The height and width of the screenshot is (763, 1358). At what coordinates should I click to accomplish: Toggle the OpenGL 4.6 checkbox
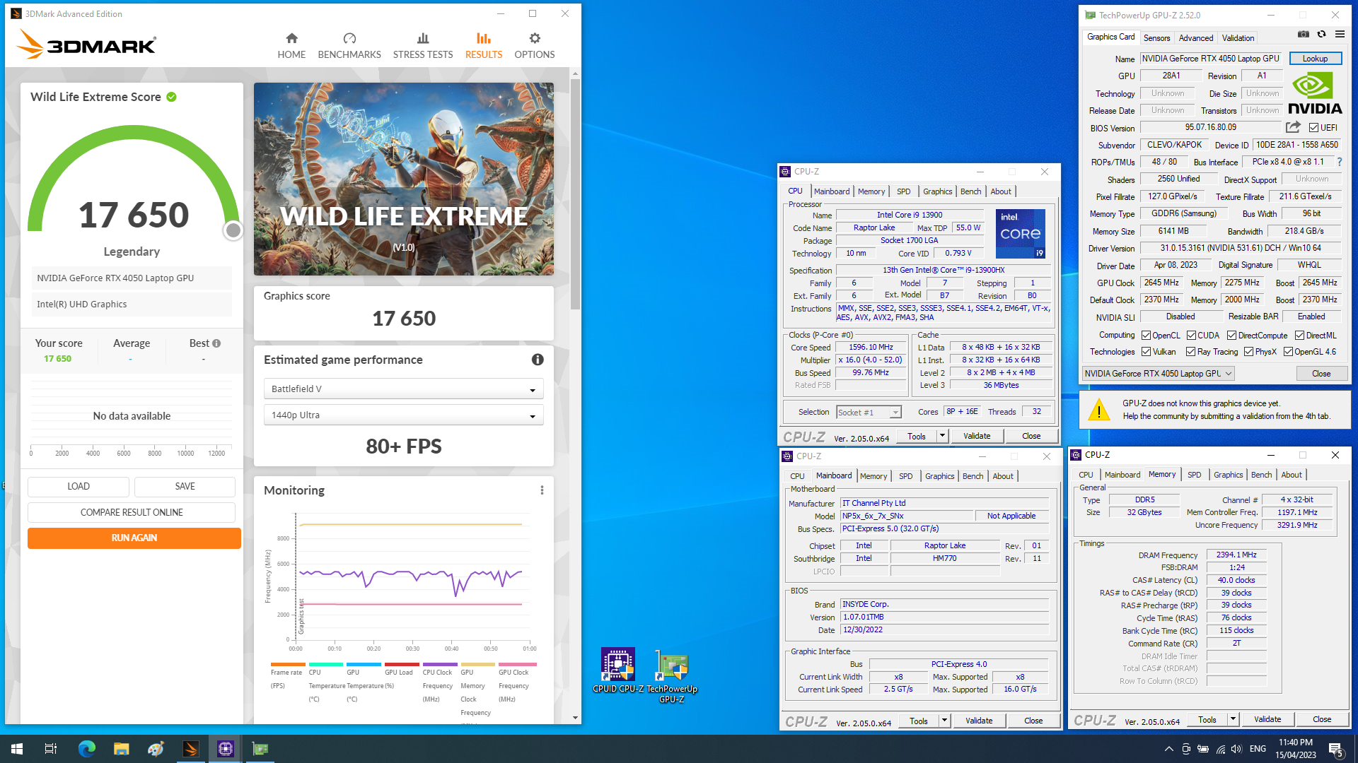[x=1288, y=352]
